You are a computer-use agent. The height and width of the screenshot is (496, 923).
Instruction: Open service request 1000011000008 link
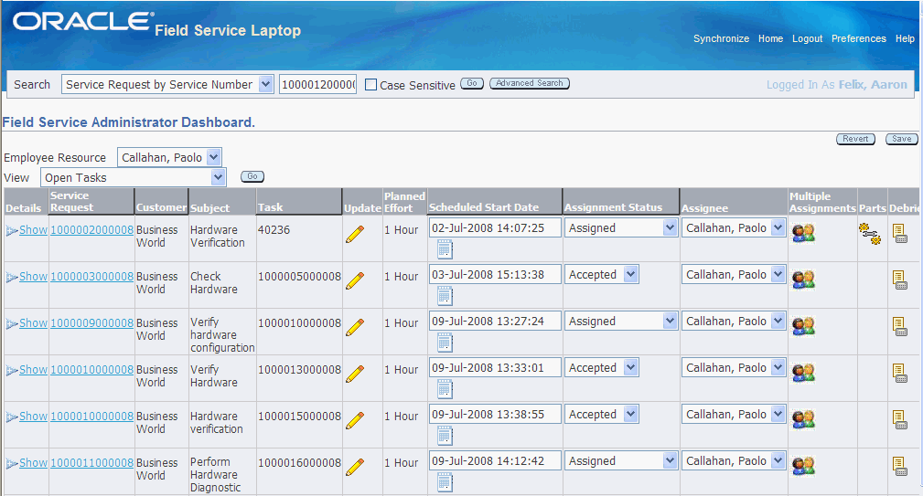[x=91, y=462]
